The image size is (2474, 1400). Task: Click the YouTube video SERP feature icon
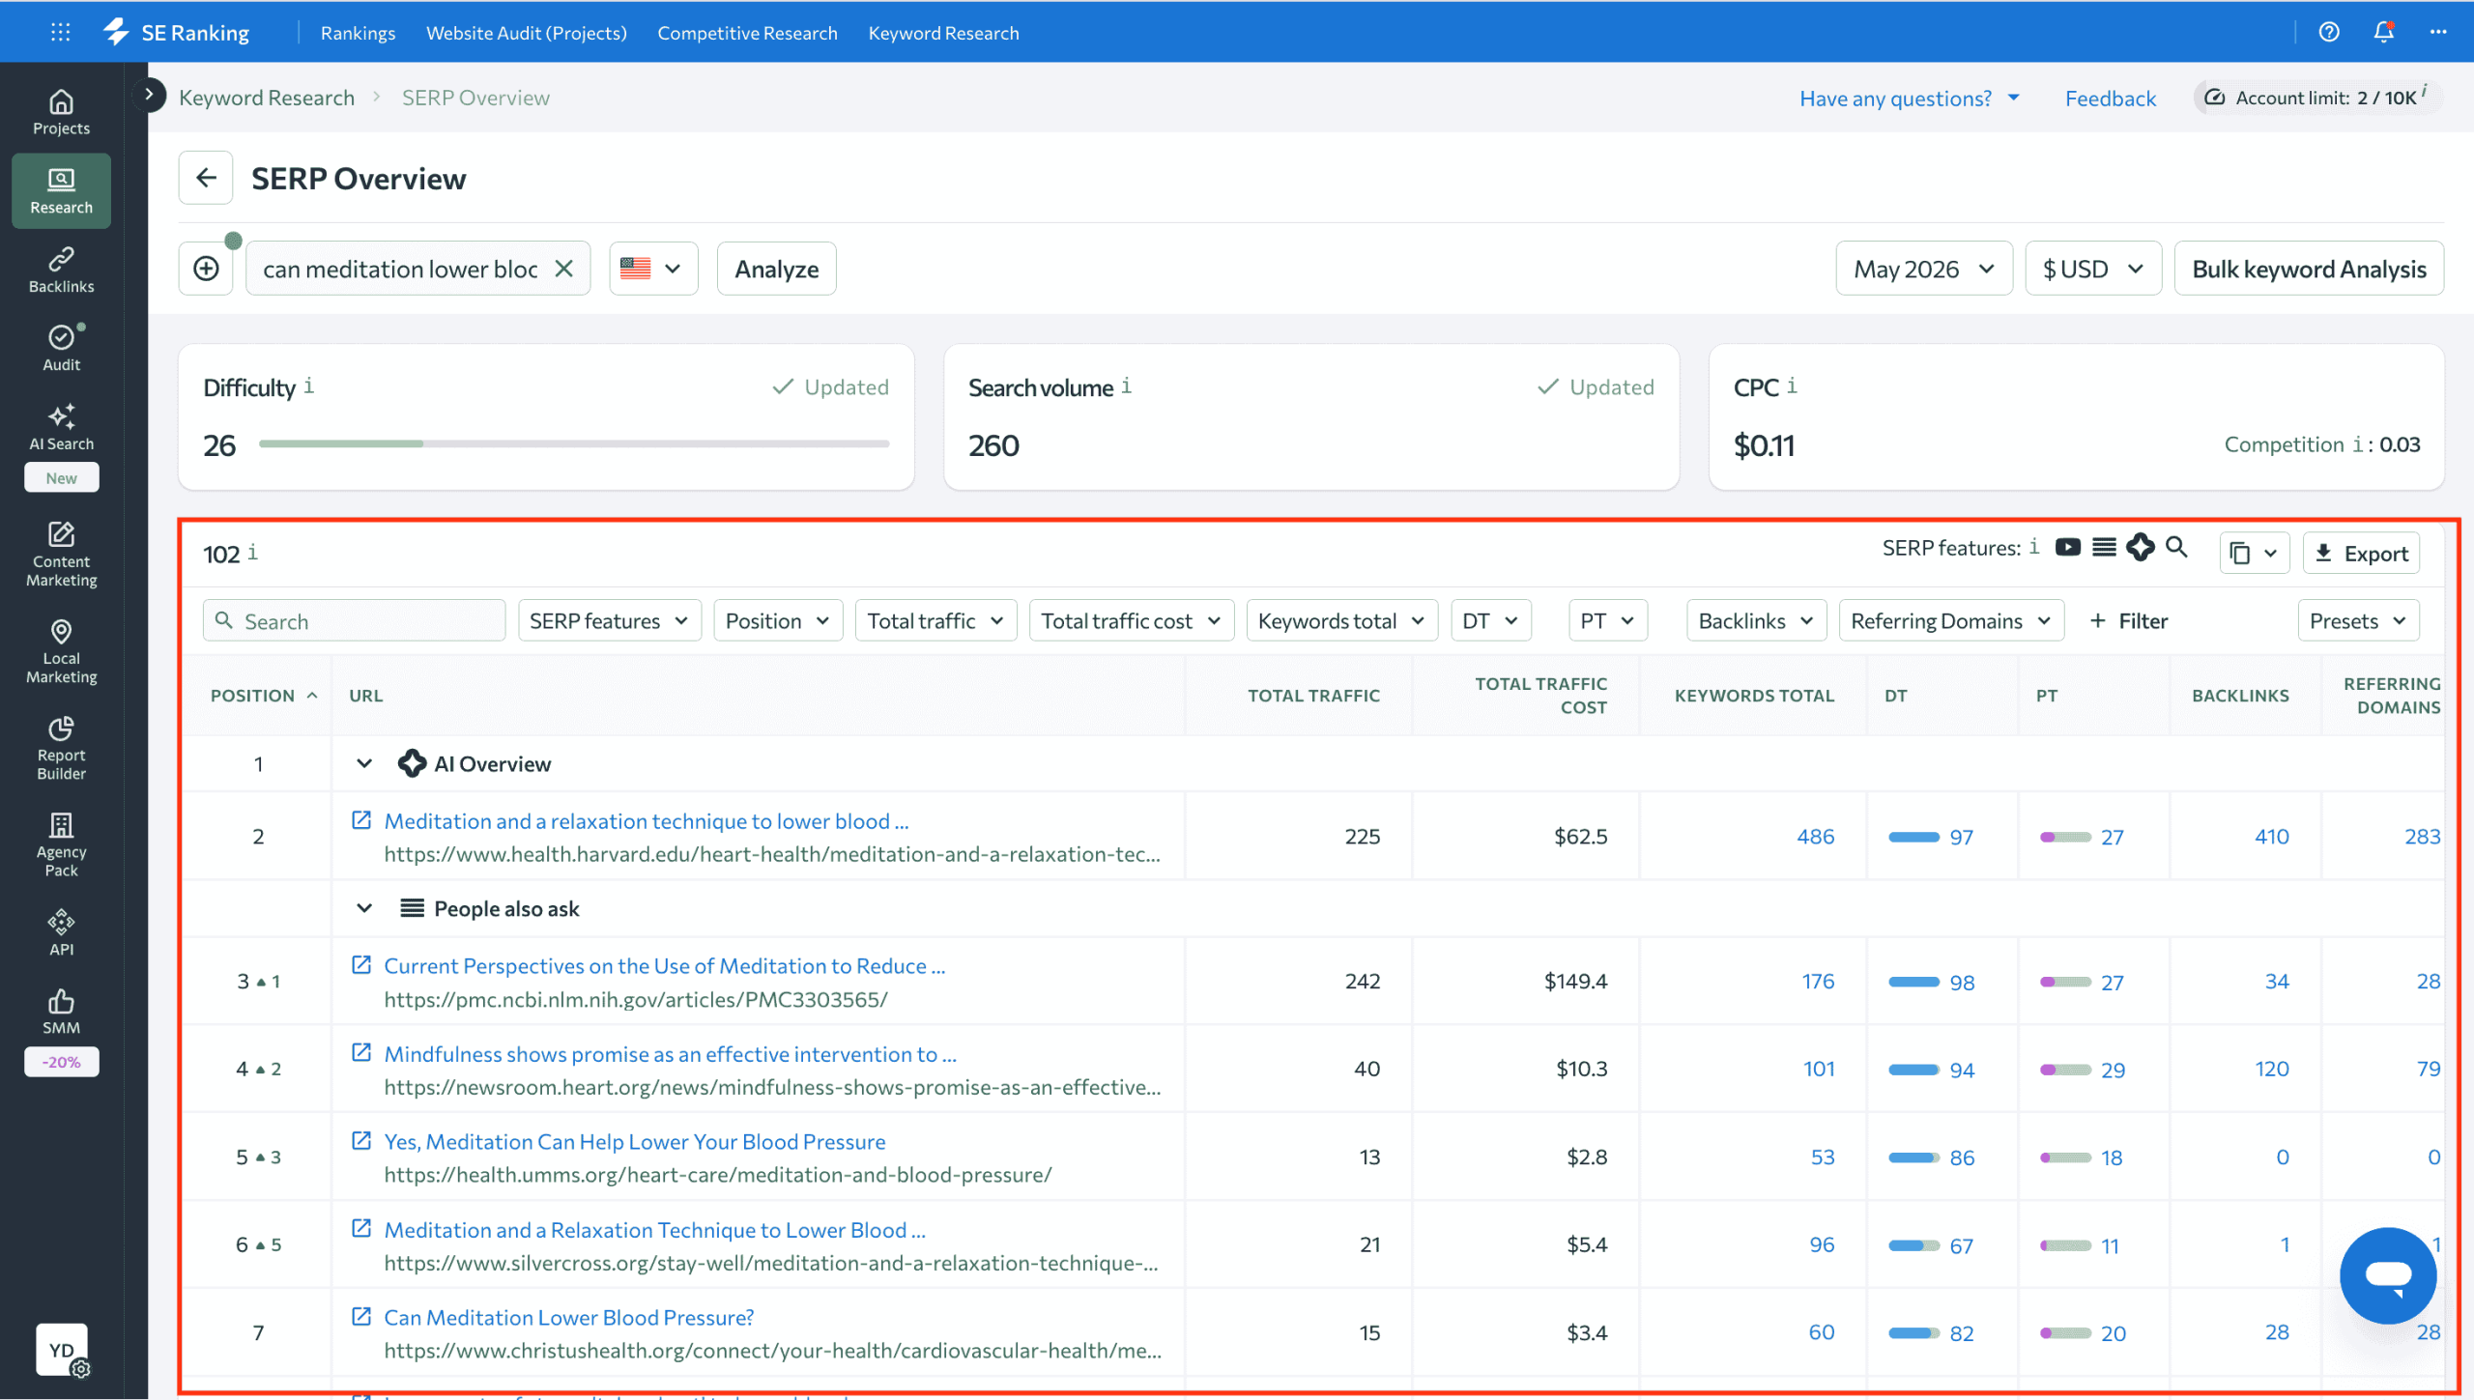[x=2067, y=548]
